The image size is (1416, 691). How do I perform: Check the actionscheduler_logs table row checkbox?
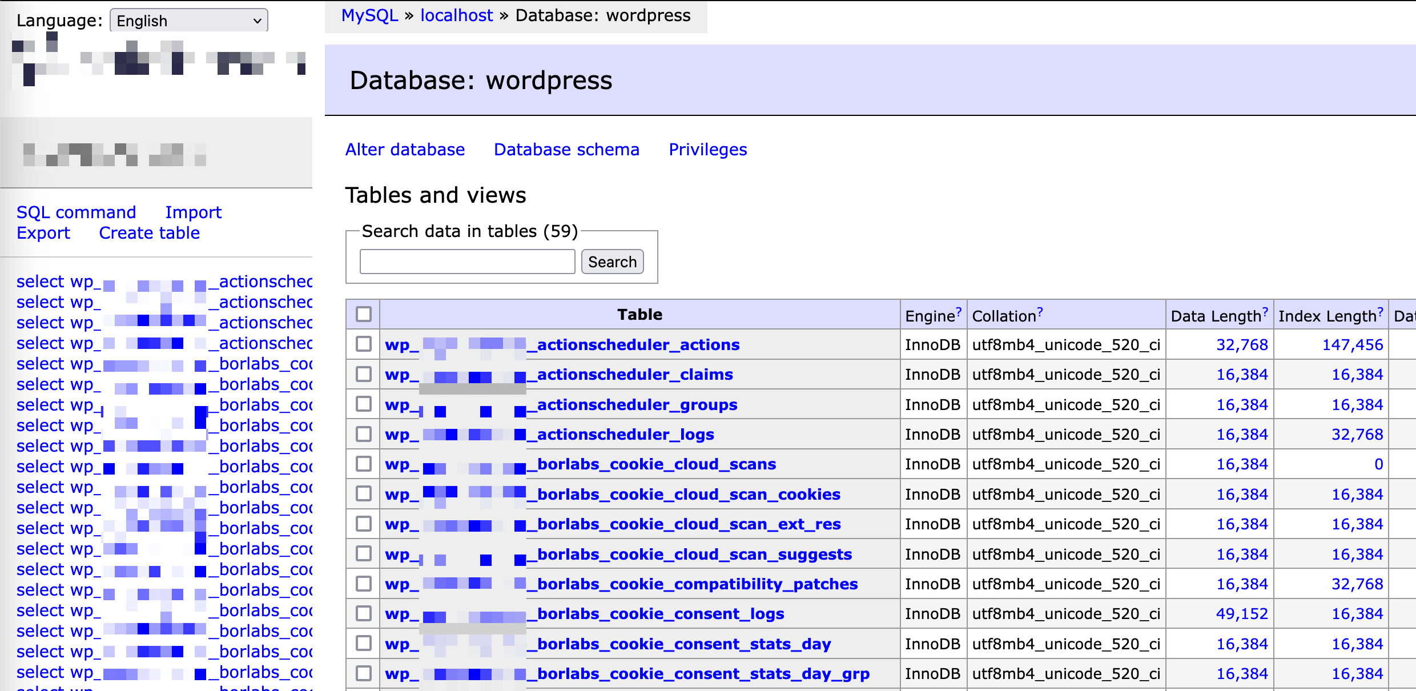point(364,434)
